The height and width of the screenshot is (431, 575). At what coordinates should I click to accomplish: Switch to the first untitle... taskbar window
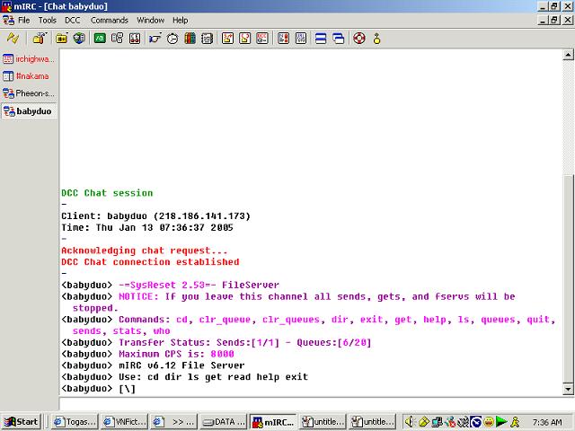(x=323, y=422)
